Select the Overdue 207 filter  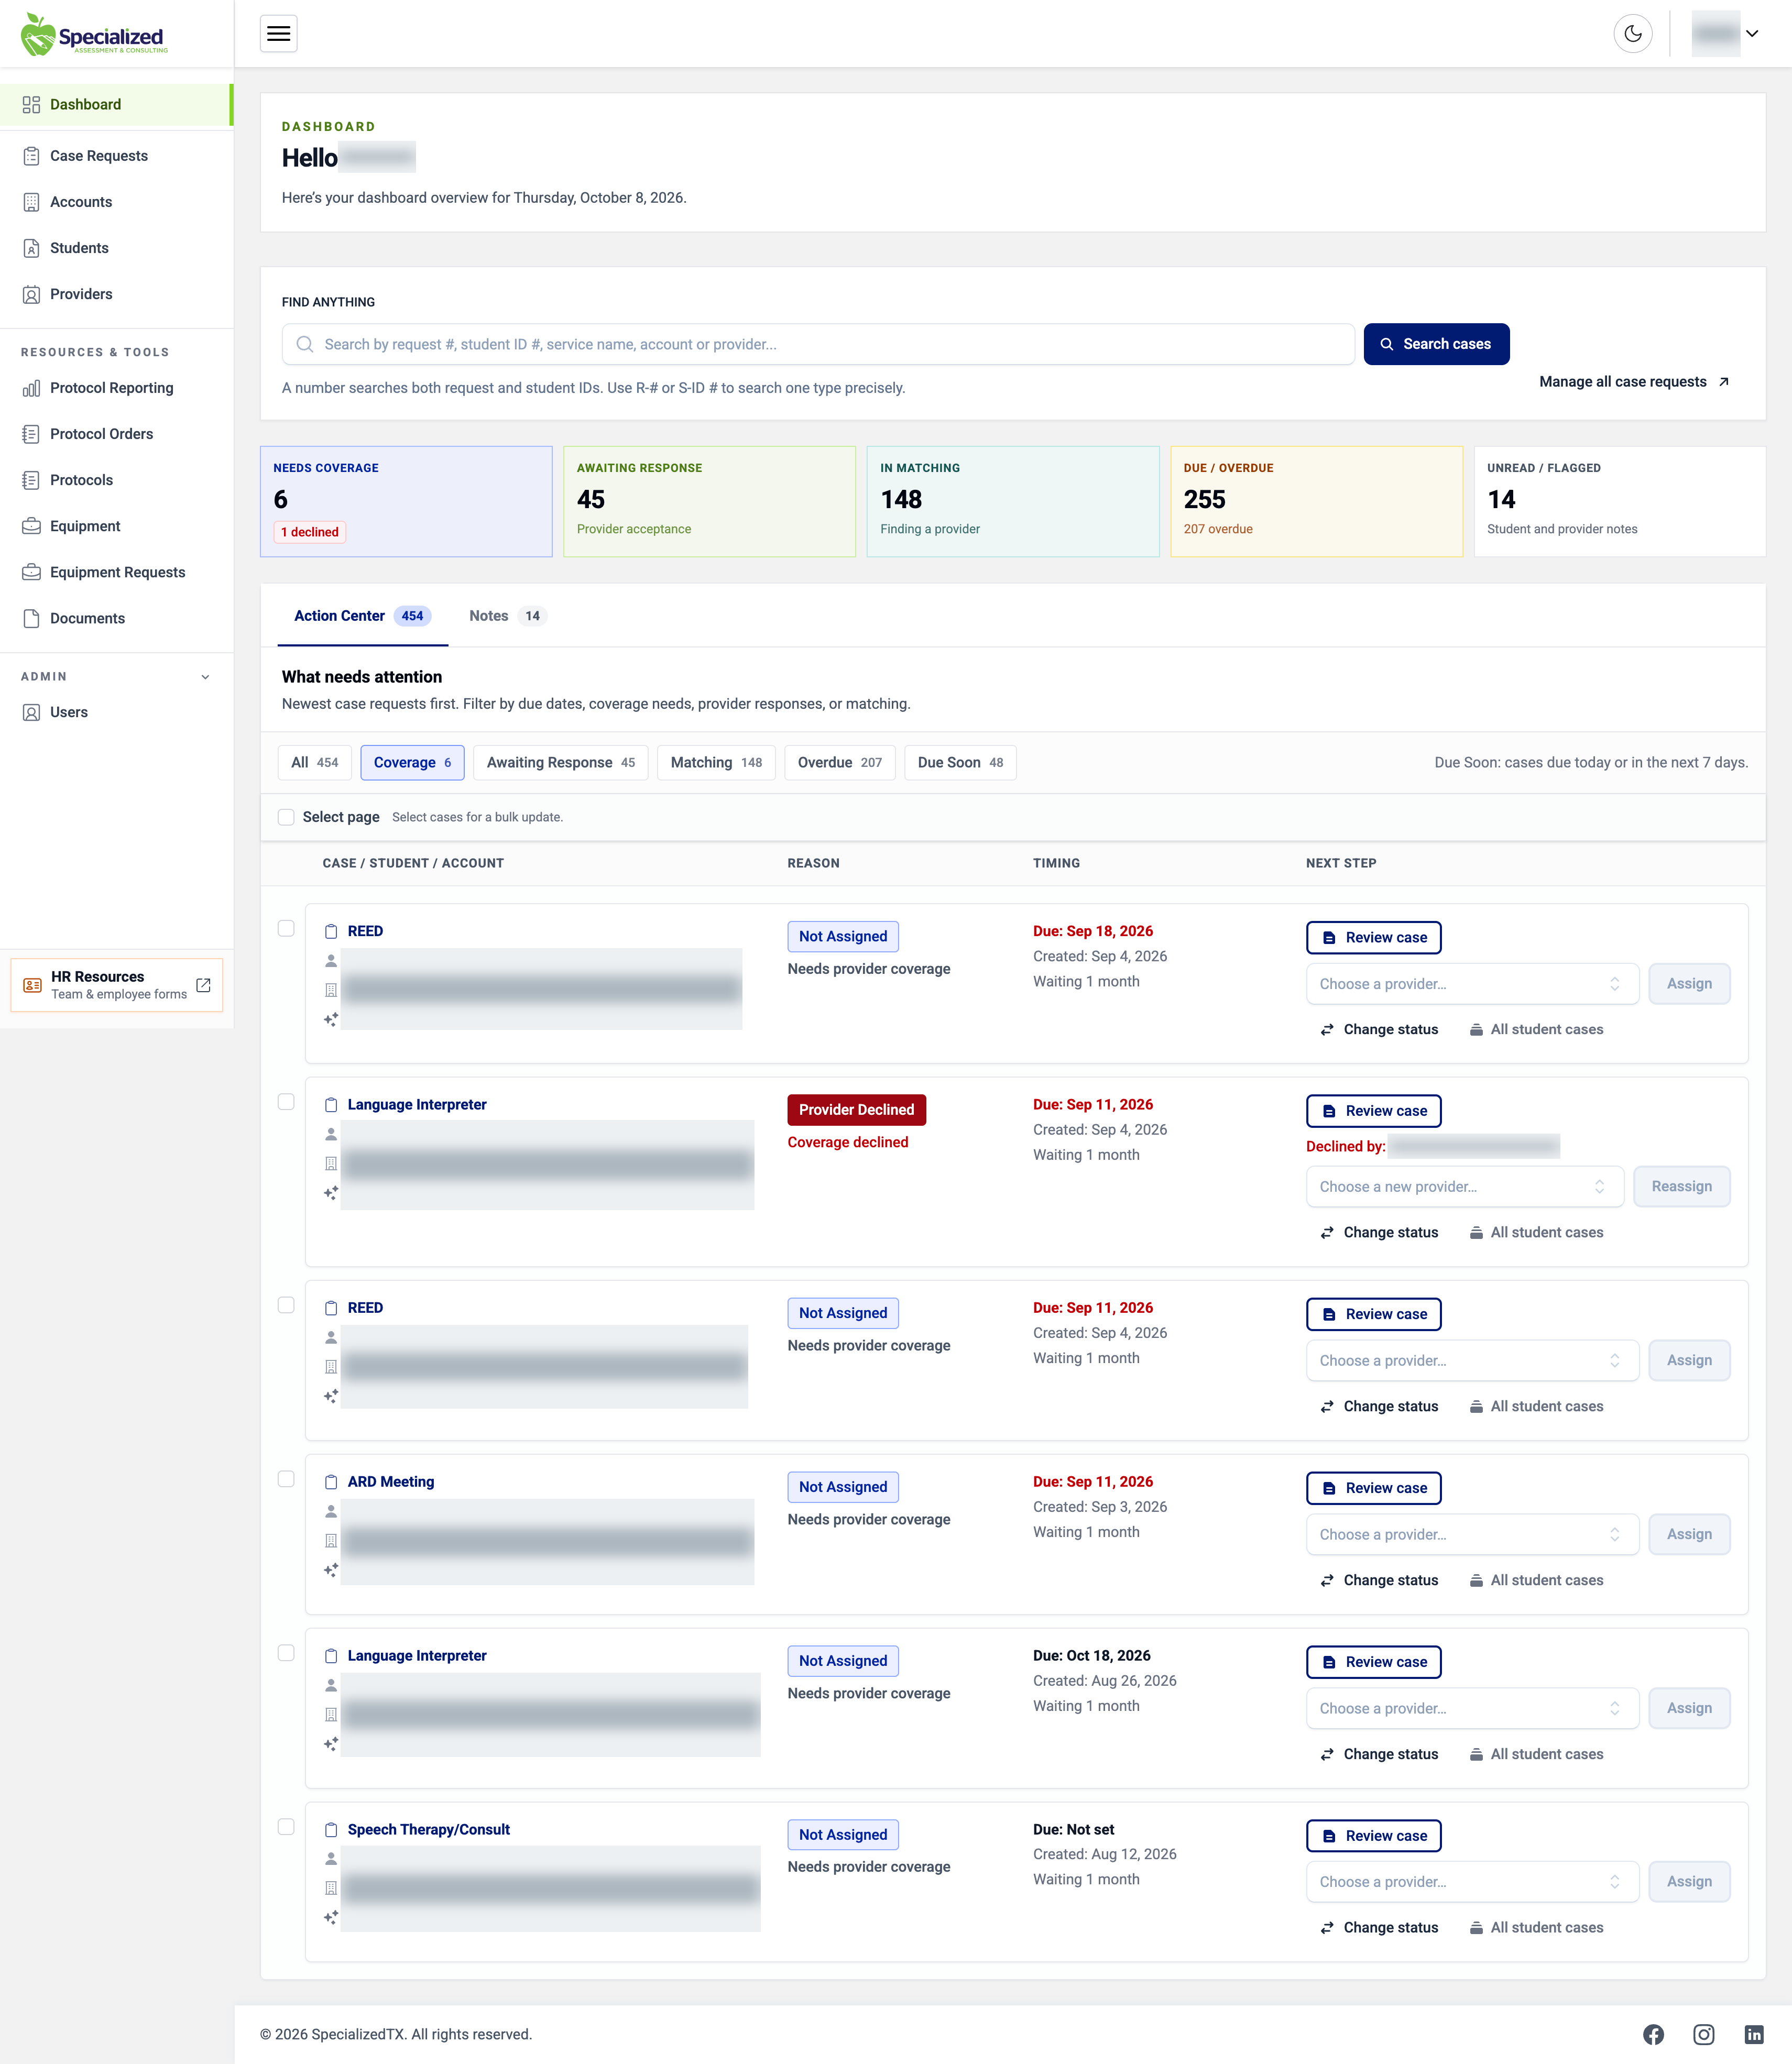(840, 763)
